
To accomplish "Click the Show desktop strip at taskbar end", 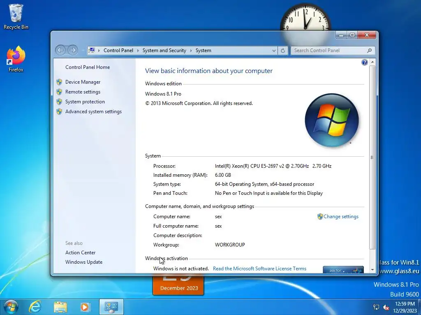I will click(x=419, y=307).
